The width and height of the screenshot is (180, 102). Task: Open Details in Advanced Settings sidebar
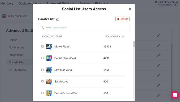pyautogui.click(x=13, y=40)
